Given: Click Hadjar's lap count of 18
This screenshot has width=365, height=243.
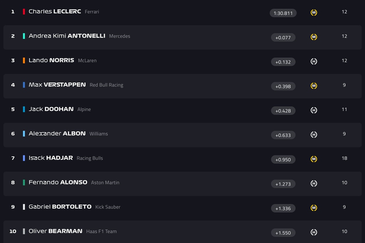Looking at the screenshot, I should [344, 158].
